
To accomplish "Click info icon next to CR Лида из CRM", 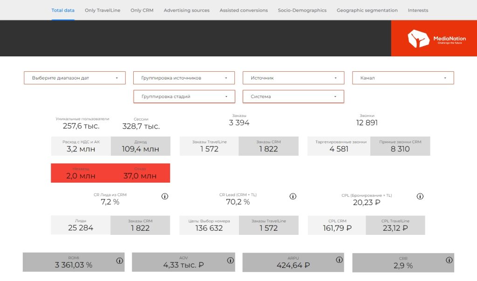I will coord(164,197).
